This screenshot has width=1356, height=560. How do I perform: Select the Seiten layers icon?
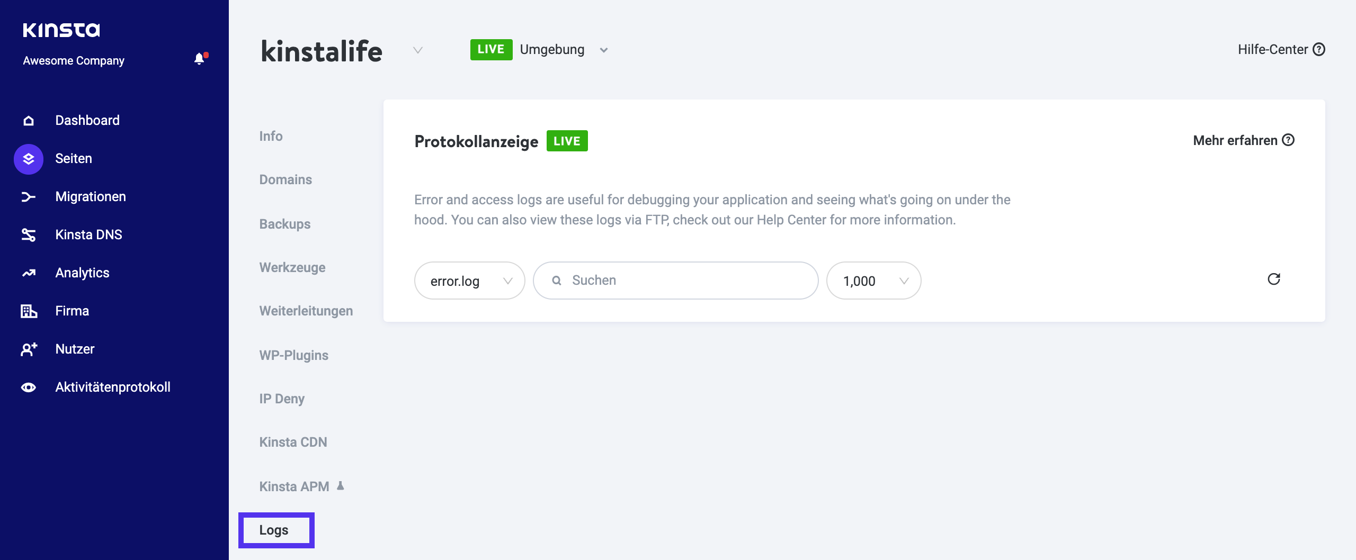click(x=29, y=159)
